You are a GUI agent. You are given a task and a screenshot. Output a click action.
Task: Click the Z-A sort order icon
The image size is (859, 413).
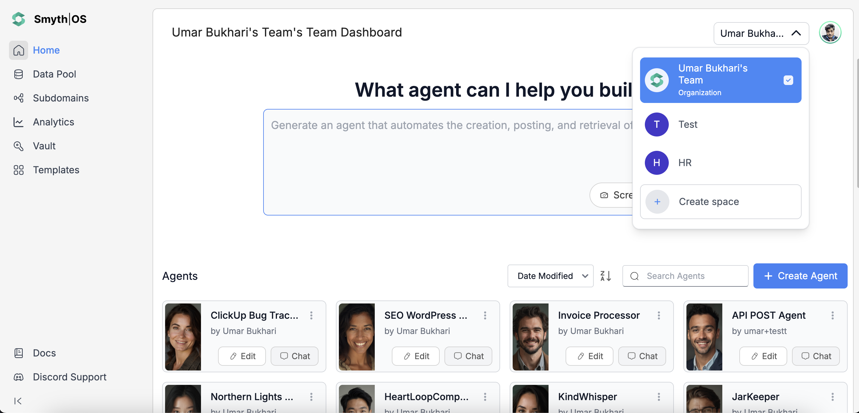[x=606, y=276]
